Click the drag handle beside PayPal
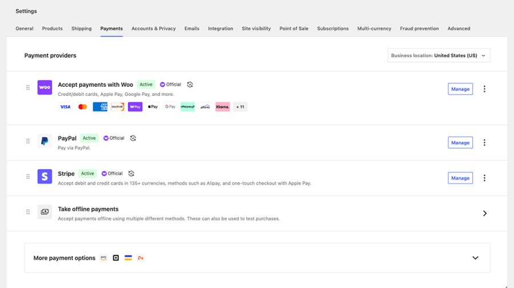Image resolution: width=514 pixels, height=288 pixels. 28,141
